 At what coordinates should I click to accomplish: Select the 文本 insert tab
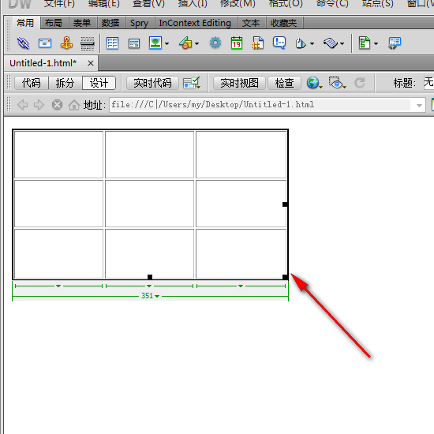coord(251,23)
